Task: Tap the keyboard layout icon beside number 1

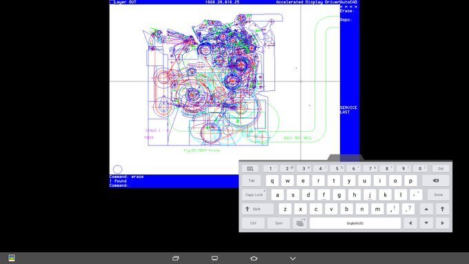Action: pyautogui.click(x=250, y=169)
